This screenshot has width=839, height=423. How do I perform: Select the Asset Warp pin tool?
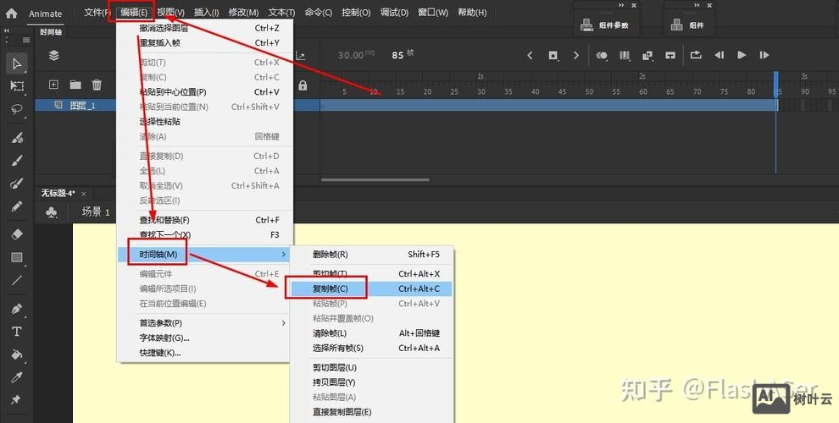coord(17,399)
